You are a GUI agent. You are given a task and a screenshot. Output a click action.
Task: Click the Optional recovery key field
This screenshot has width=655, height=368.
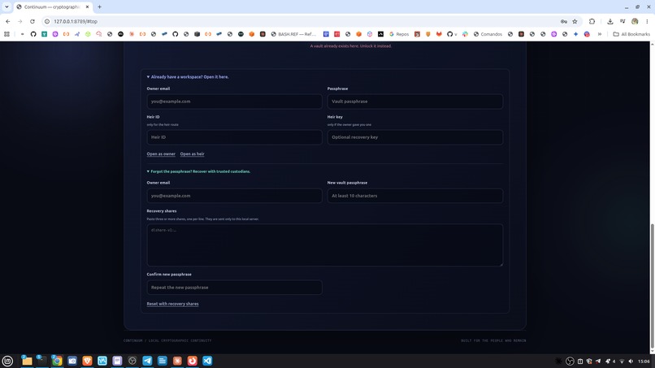(x=414, y=137)
